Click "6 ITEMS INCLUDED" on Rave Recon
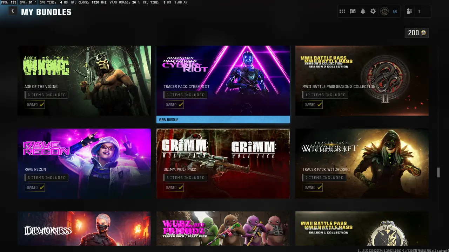The width and height of the screenshot is (449, 252). click(x=46, y=178)
